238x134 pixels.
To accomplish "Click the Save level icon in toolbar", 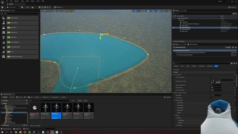I will point(3,7).
